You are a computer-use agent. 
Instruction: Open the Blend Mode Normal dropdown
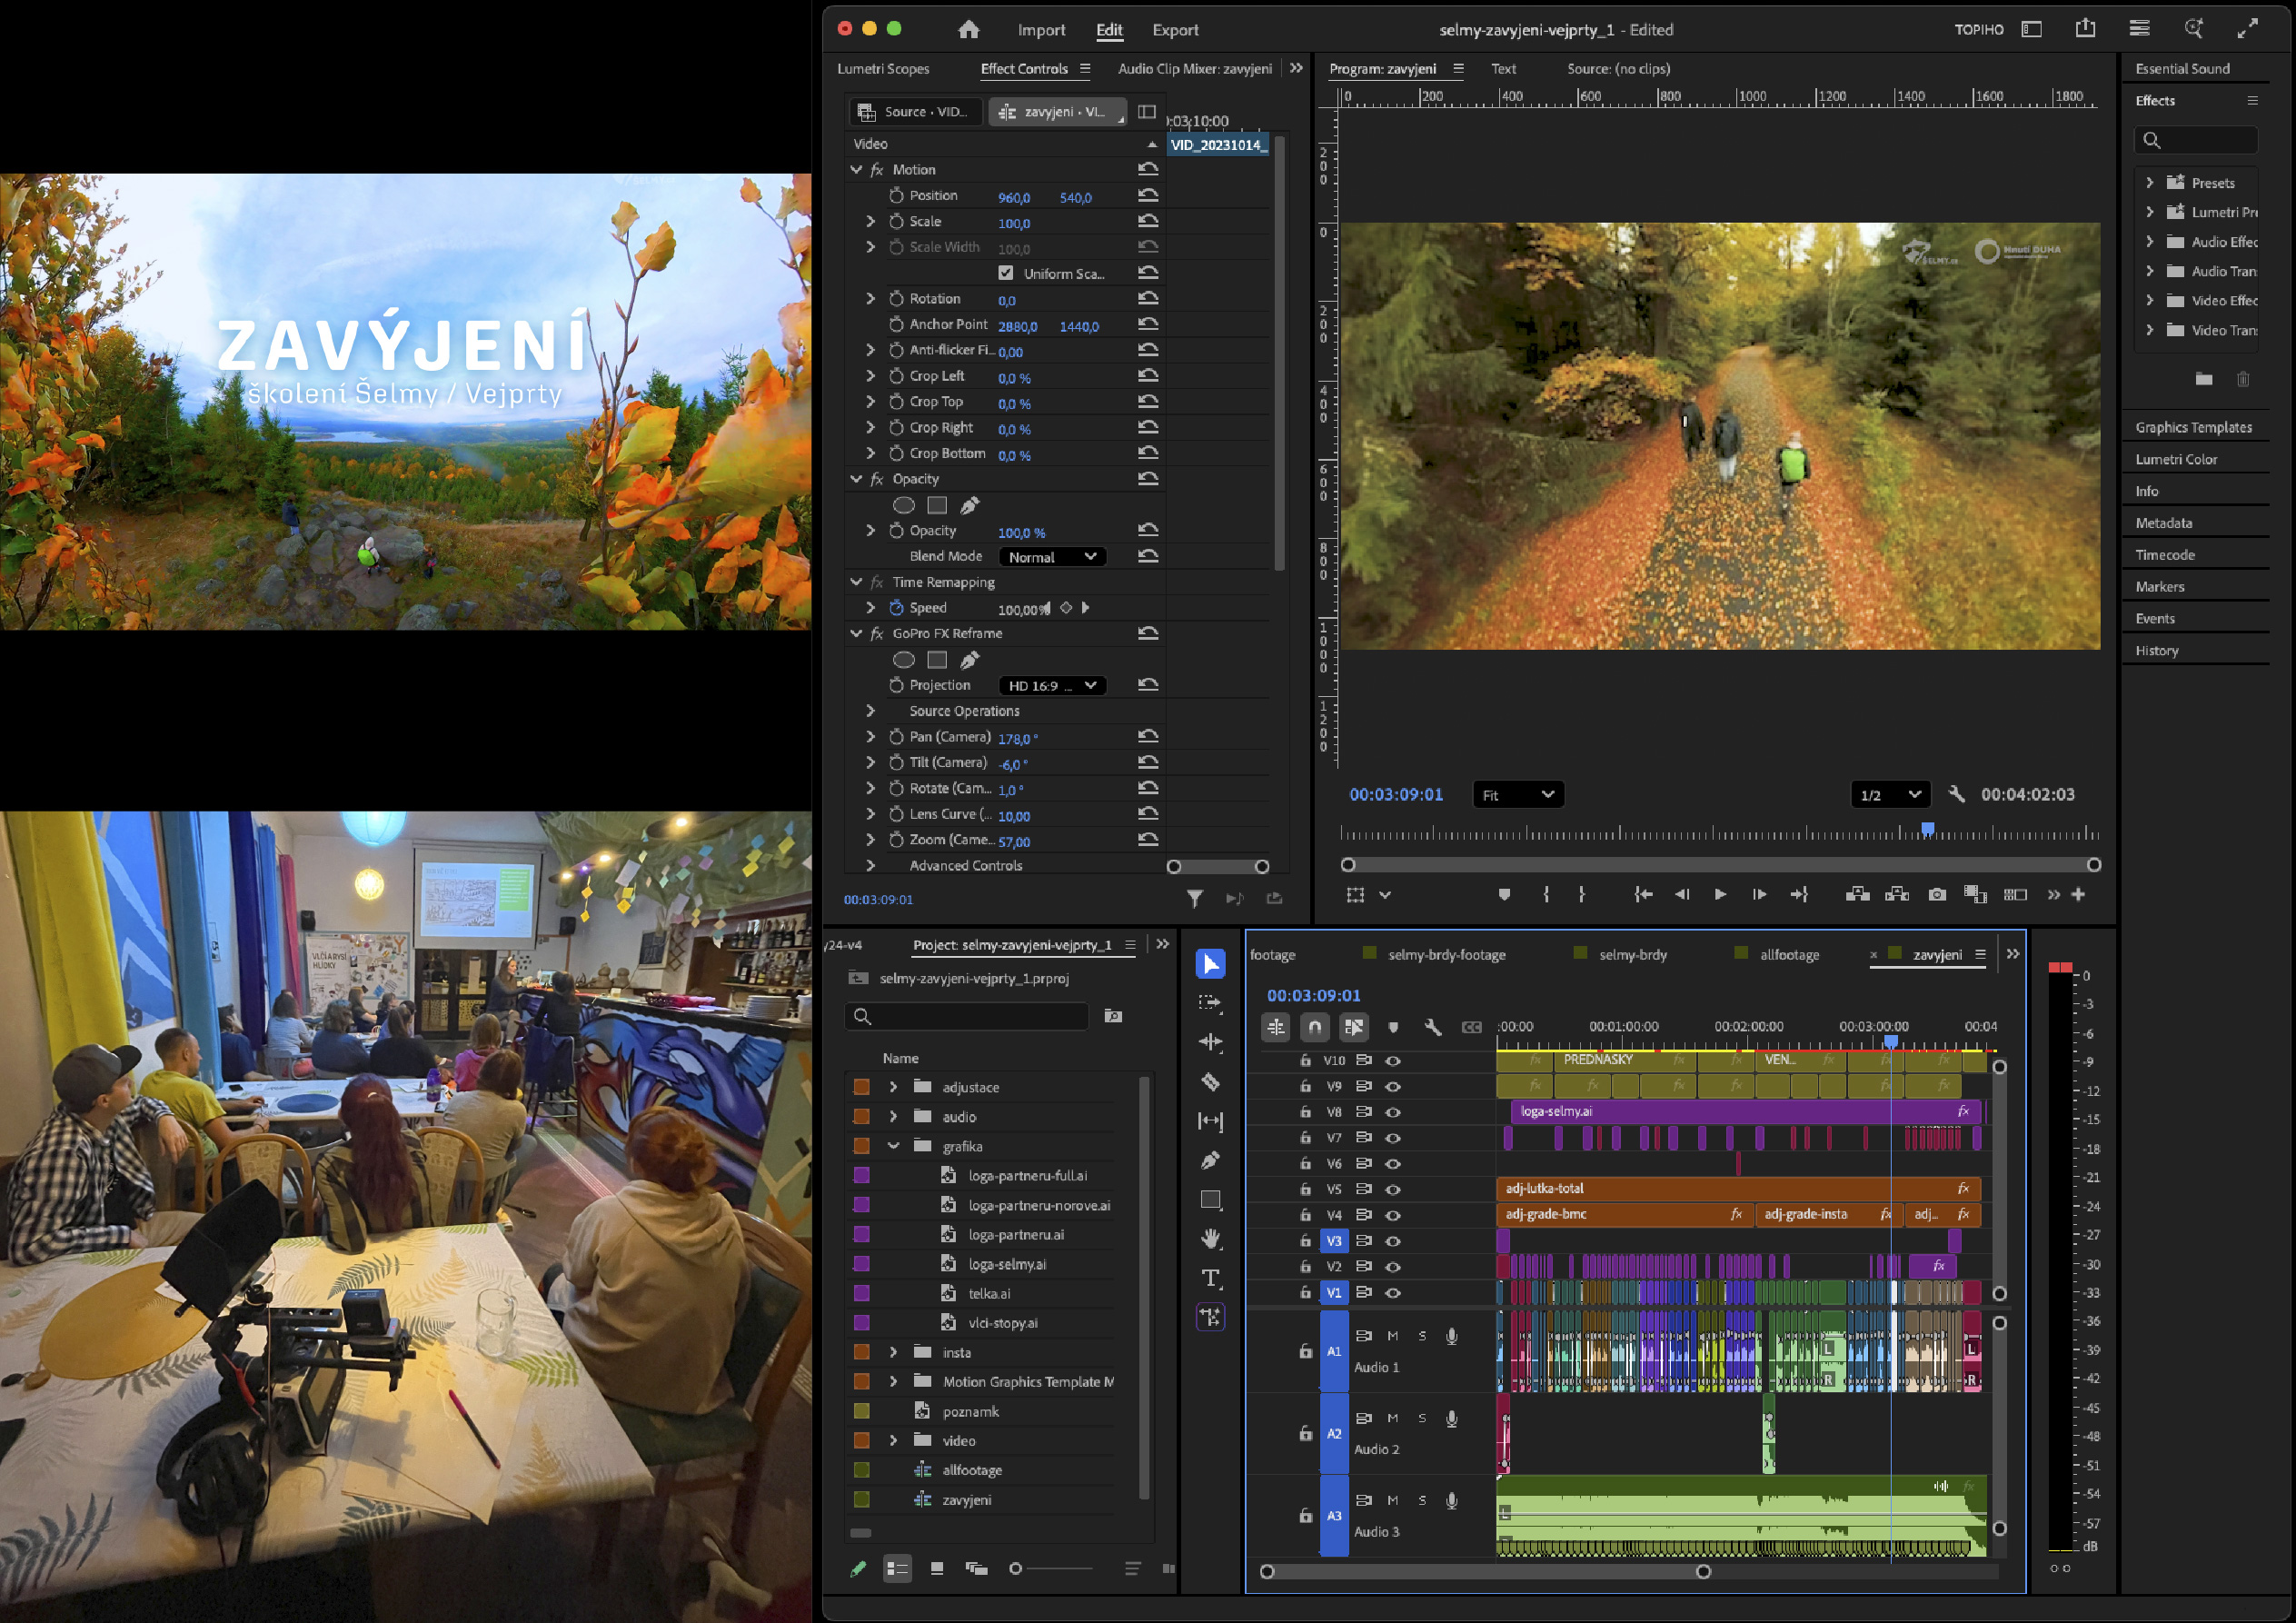pos(1052,557)
